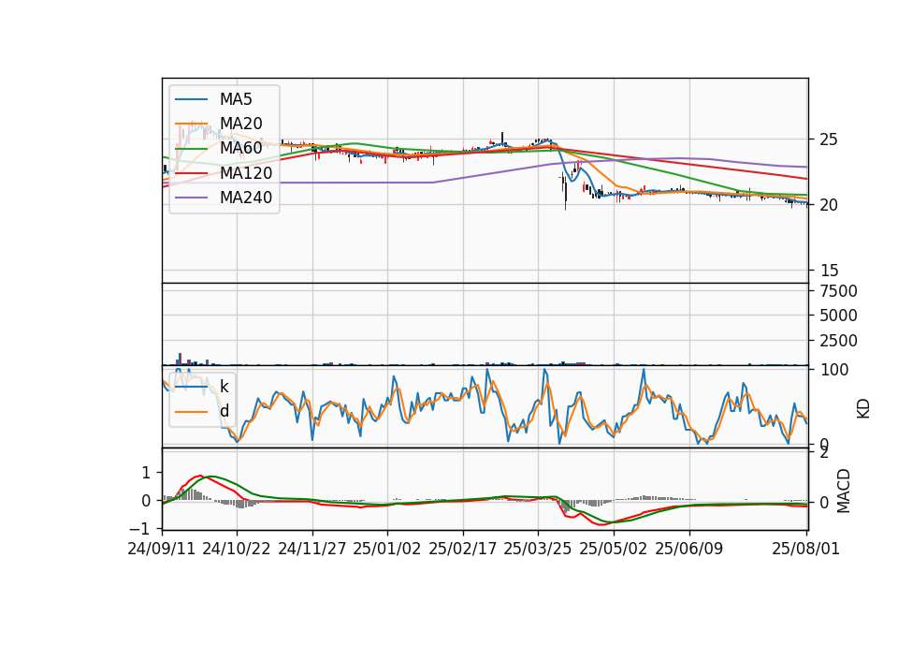Image resolution: width=898 pixels, height=646 pixels.
Task: Click the KD axis label
Action: pyautogui.click(x=863, y=408)
